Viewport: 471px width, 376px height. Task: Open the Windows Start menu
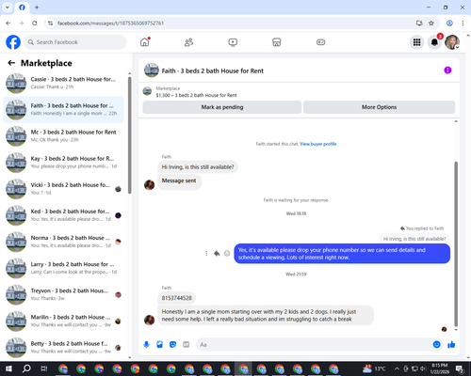[x=8, y=368]
